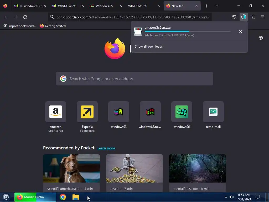Click the Firefox logo on page
Viewport: 269px width, 202px height.
pyautogui.click(x=115, y=48)
